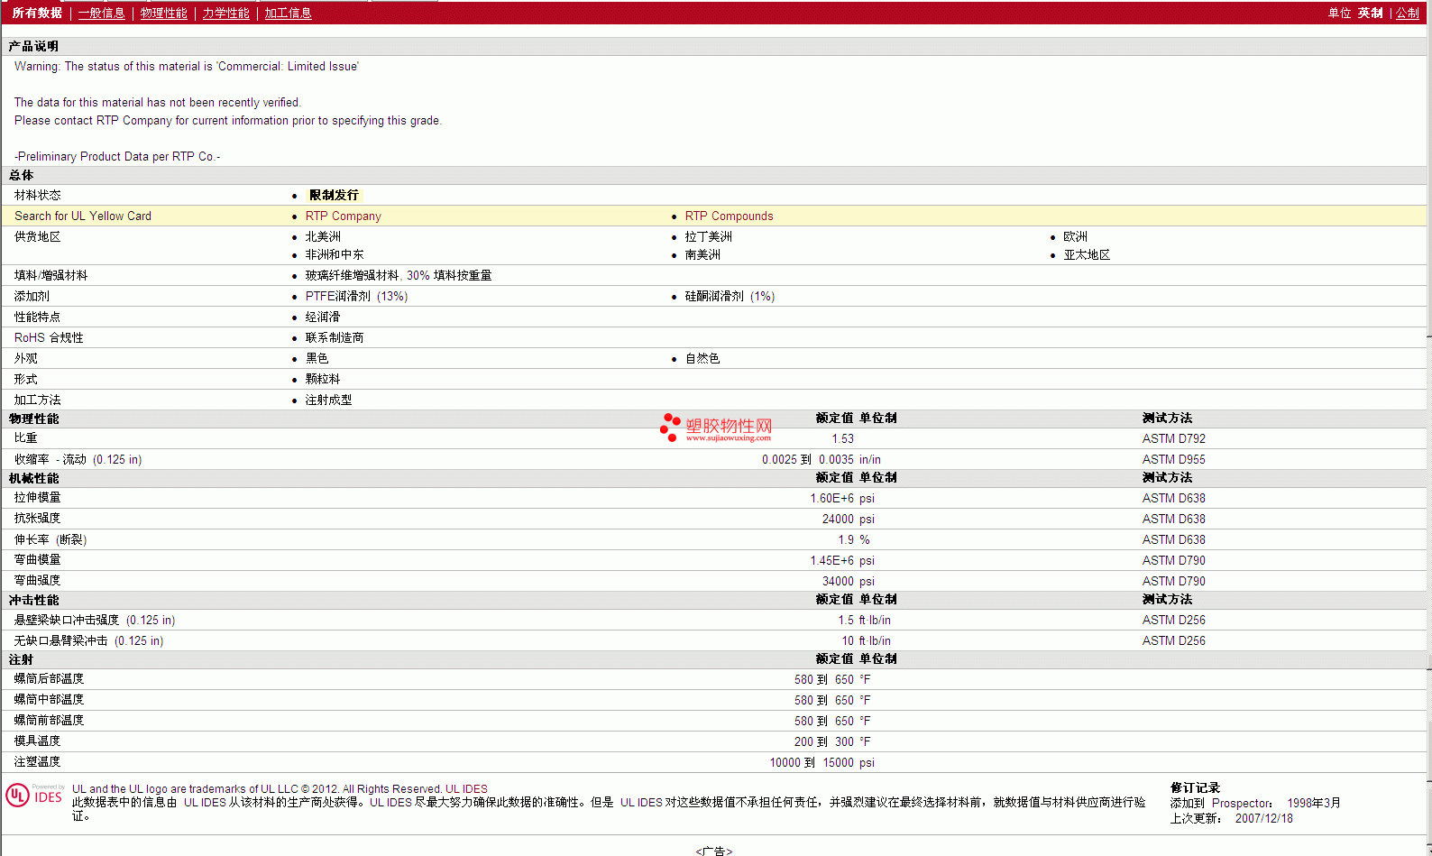This screenshot has width=1432, height=856.
Task: Click the 抗张强度 value 24000
Action: (x=838, y=519)
